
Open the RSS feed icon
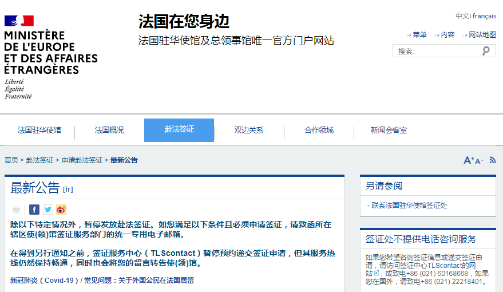click(493, 160)
